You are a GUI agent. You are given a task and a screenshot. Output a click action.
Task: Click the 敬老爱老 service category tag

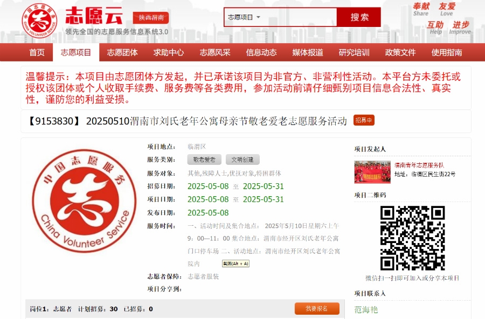[204, 159]
